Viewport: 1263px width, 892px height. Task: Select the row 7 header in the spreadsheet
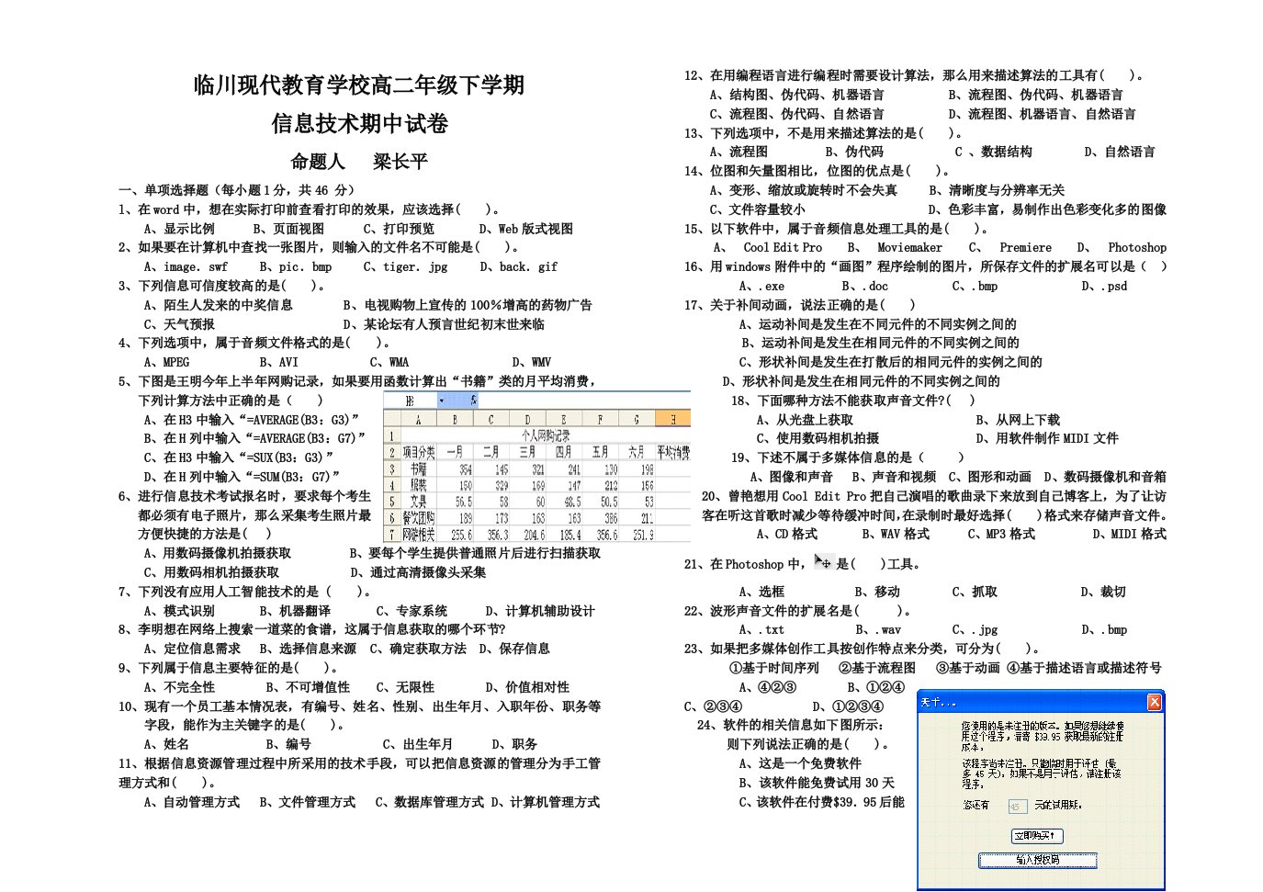click(x=391, y=534)
